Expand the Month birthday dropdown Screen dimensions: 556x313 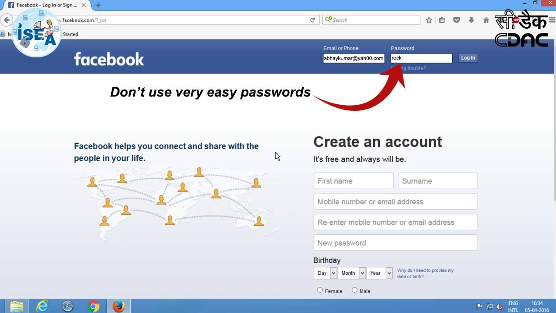click(352, 273)
